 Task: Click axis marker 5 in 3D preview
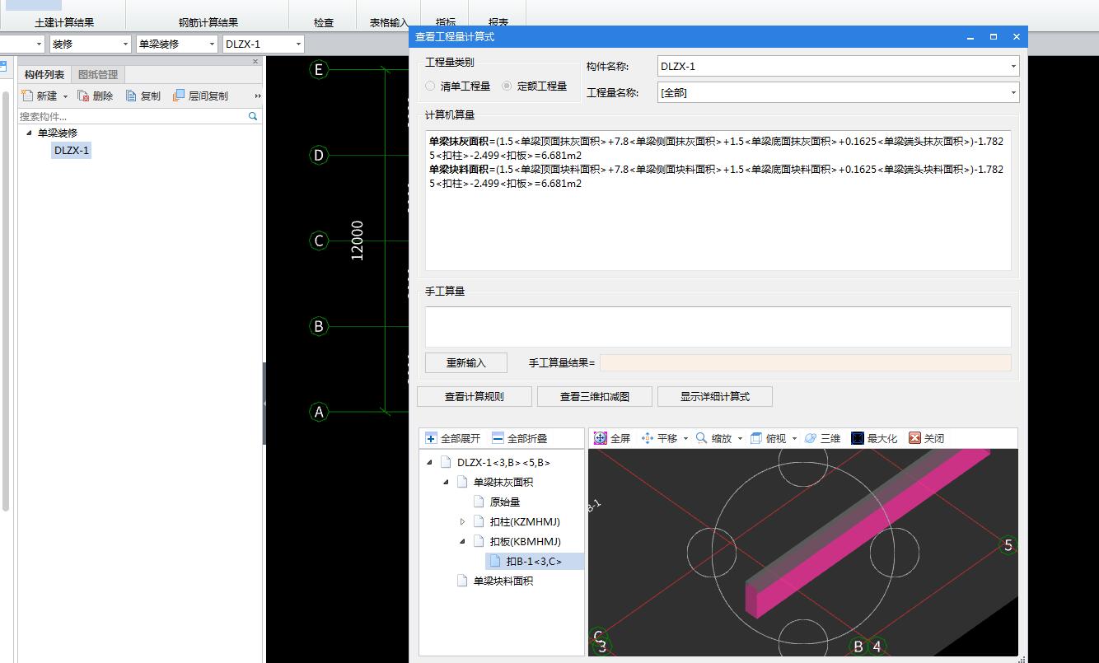(x=1008, y=545)
